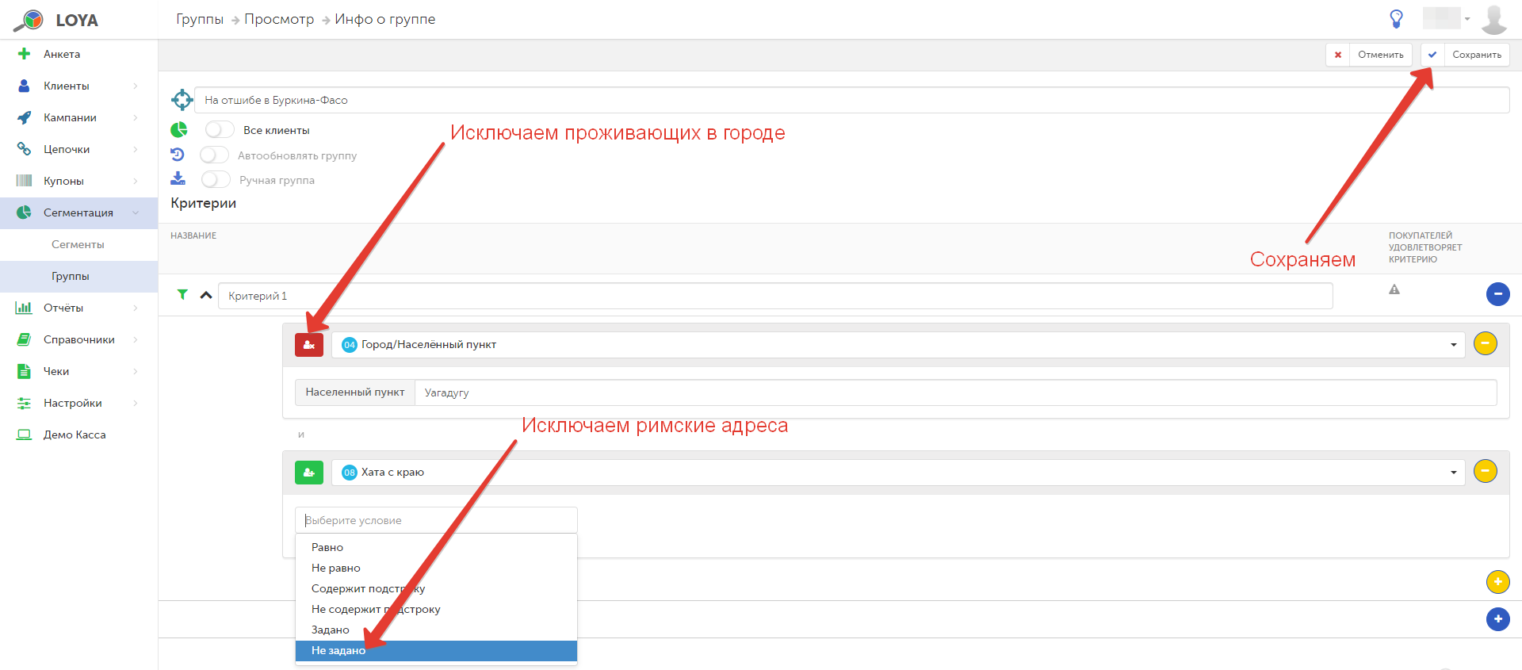1522x670 pixels.
Task: Expand Отчёты submenu arrow
Action: click(x=136, y=308)
